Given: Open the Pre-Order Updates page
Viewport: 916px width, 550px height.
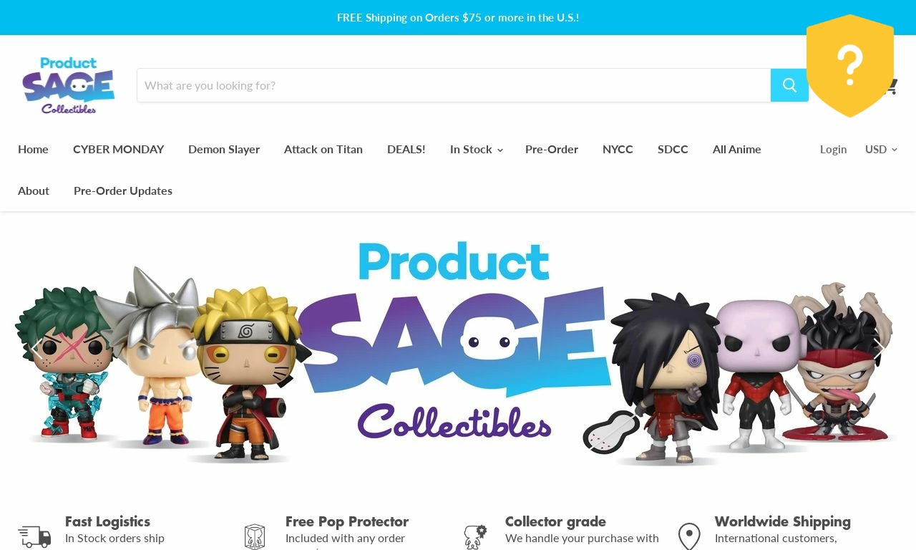Looking at the screenshot, I should coord(123,190).
